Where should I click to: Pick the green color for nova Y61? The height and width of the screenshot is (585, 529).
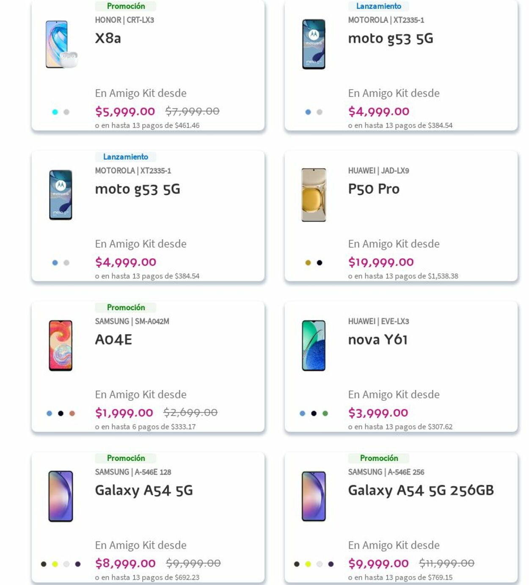[x=325, y=414]
